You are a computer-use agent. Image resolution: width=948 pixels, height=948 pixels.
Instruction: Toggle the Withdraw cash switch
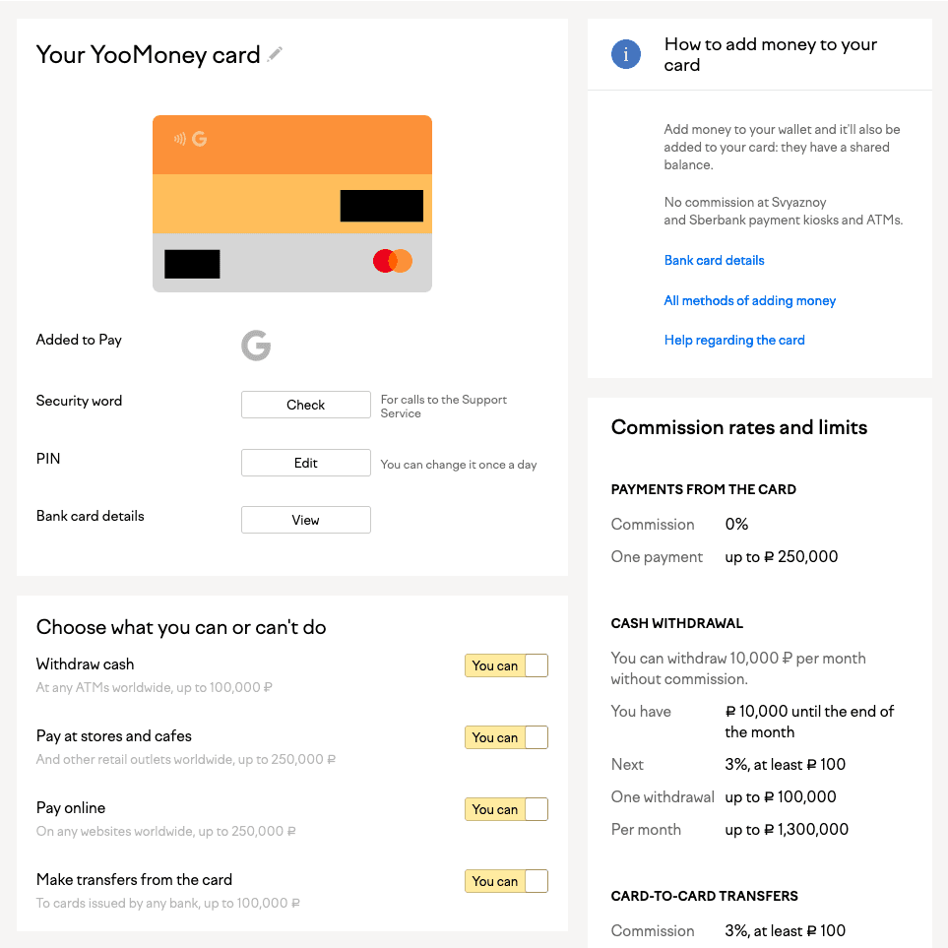pyautogui.click(x=506, y=665)
